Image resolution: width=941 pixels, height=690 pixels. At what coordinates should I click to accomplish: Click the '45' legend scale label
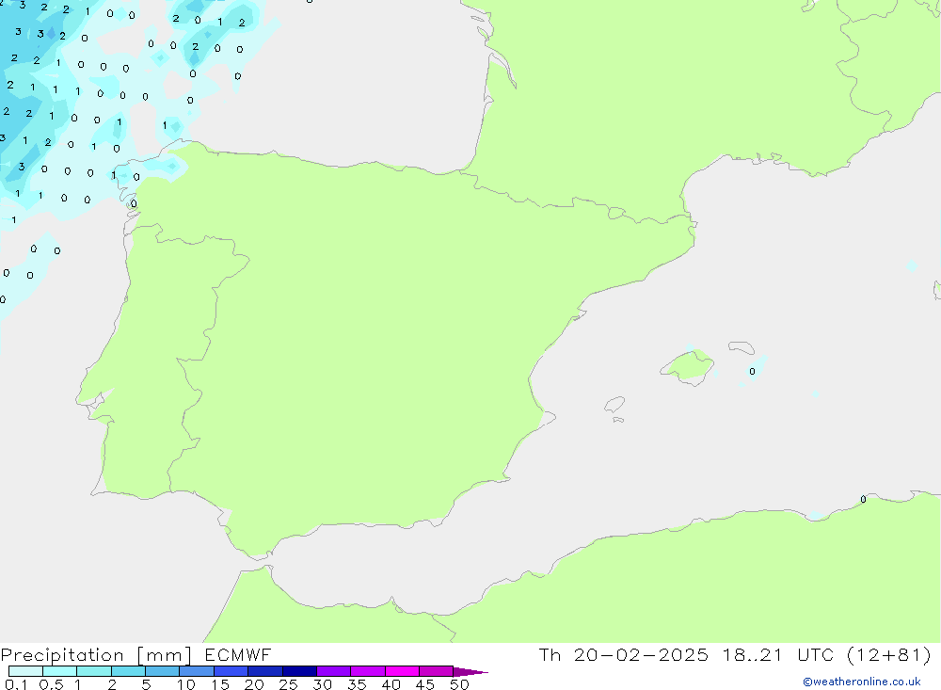(x=425, y=684)
